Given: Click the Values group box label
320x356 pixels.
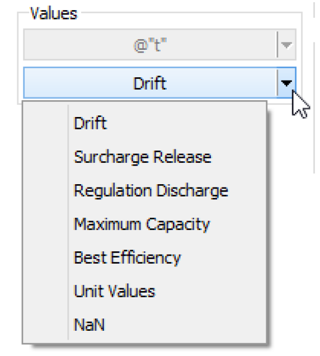Looking at the screenshot, I should pos(54,13).
